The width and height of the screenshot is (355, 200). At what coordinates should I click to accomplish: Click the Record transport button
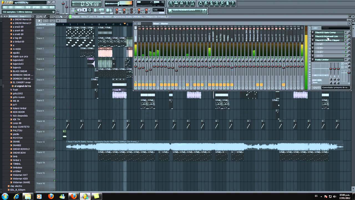pos(90,10)
